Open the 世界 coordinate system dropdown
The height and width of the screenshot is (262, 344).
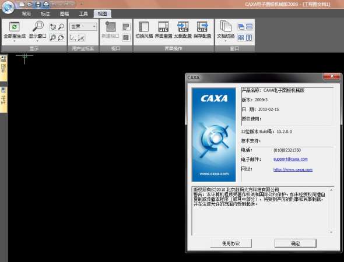point(83,27)
